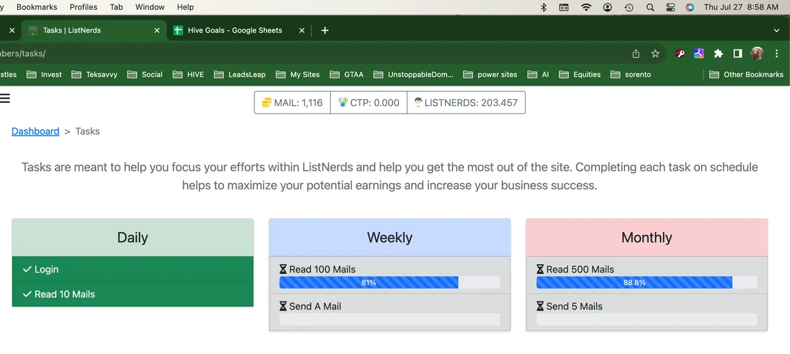Open the AI bookmark folder
The height and width of the screenshot is (354, 790).
pyautogui.click(x=539, y=75)
